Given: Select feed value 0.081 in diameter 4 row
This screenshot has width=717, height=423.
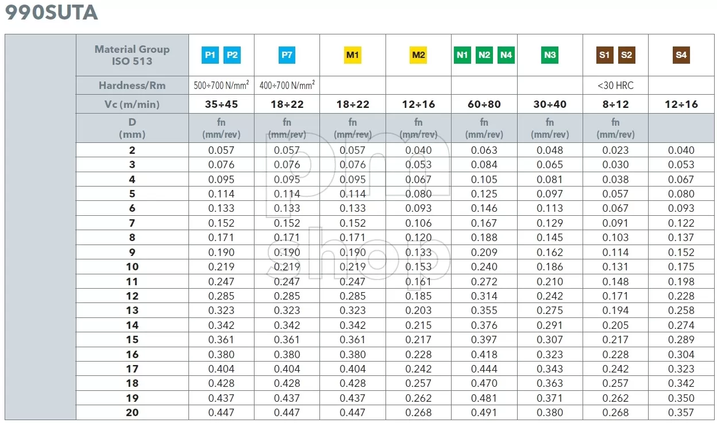Looking at the screenshot, I should pos(550,180).
